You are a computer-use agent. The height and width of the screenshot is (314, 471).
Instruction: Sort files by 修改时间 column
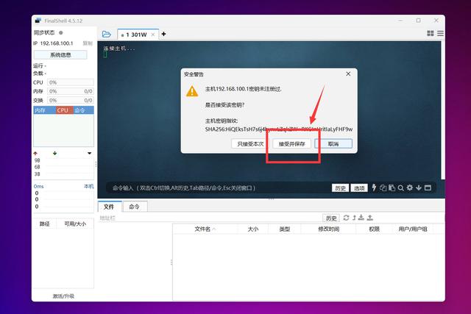click(x=329, y=229)
